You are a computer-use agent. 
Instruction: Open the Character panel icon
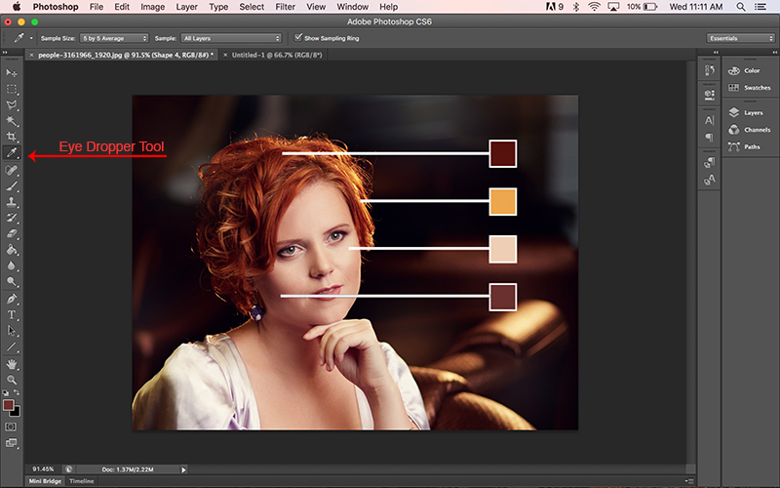tap(709, 120)
